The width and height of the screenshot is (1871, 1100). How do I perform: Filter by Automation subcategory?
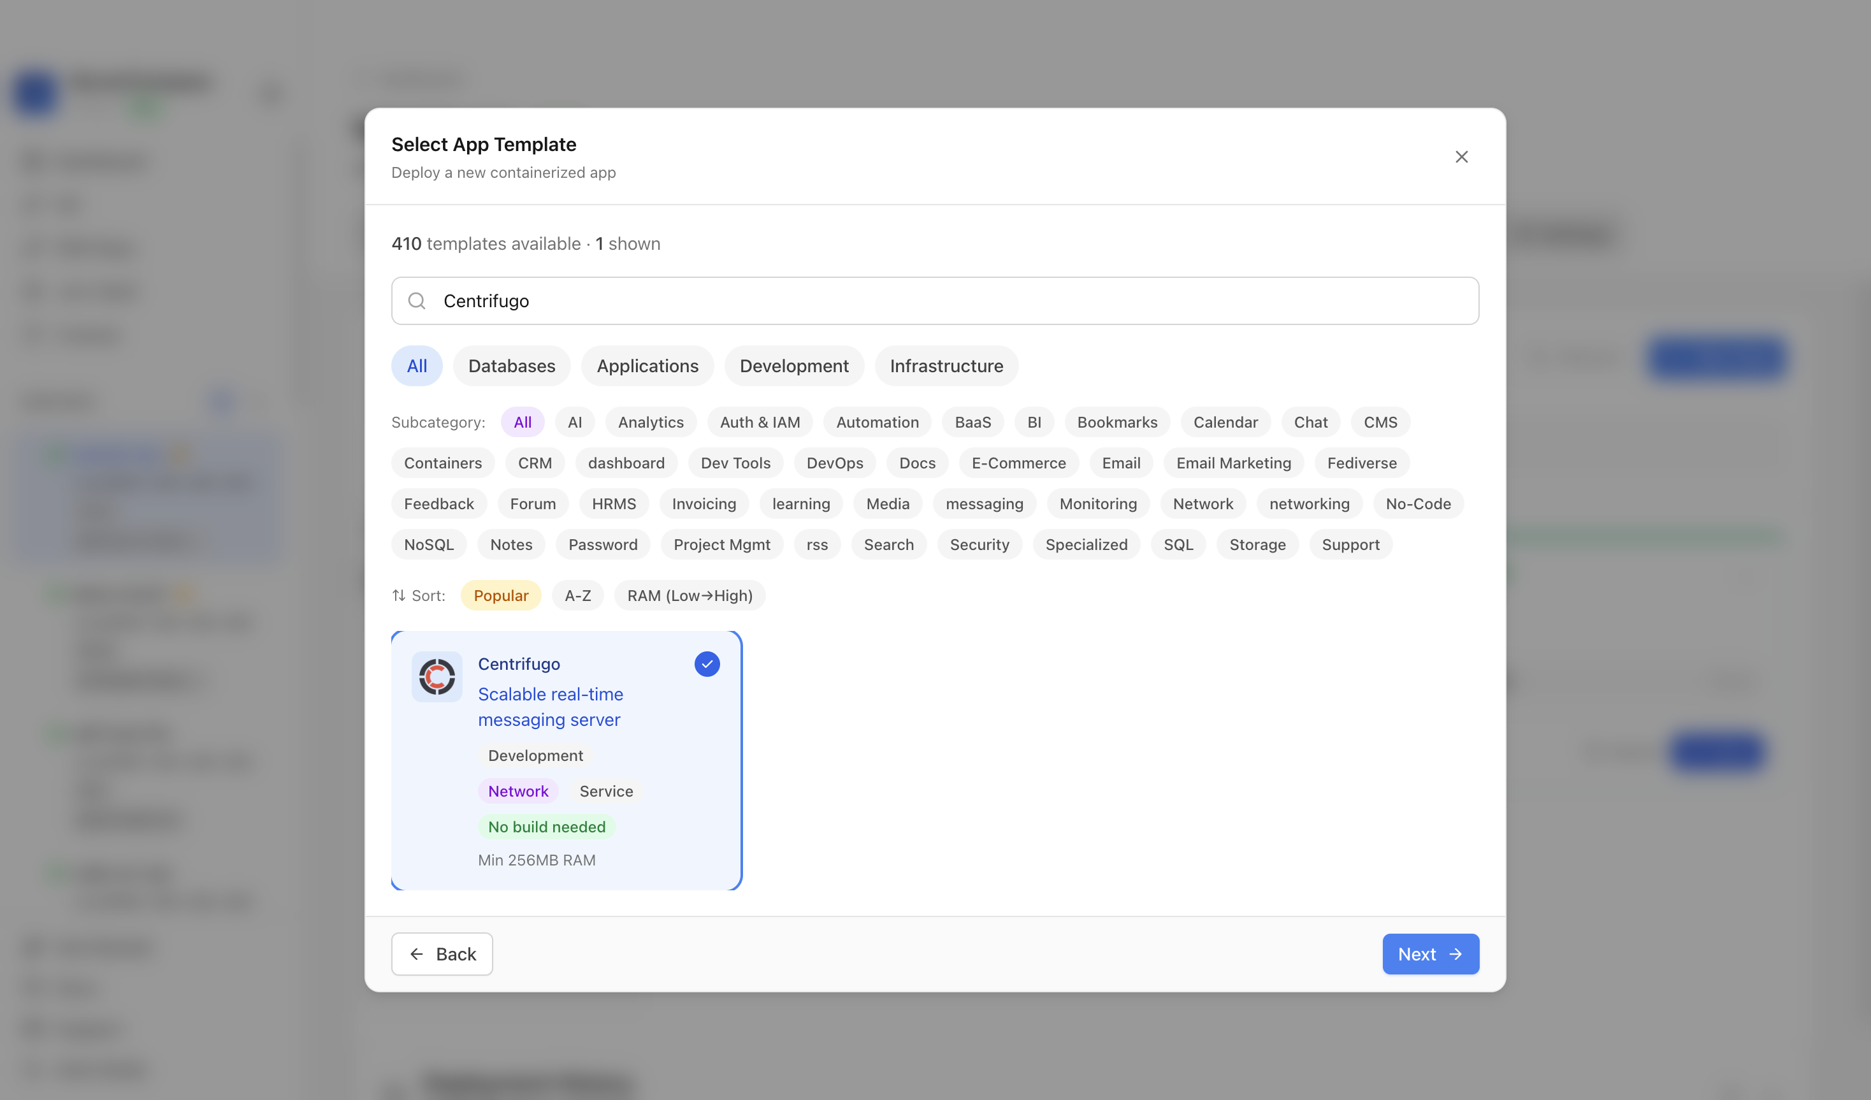click(877, 422)
